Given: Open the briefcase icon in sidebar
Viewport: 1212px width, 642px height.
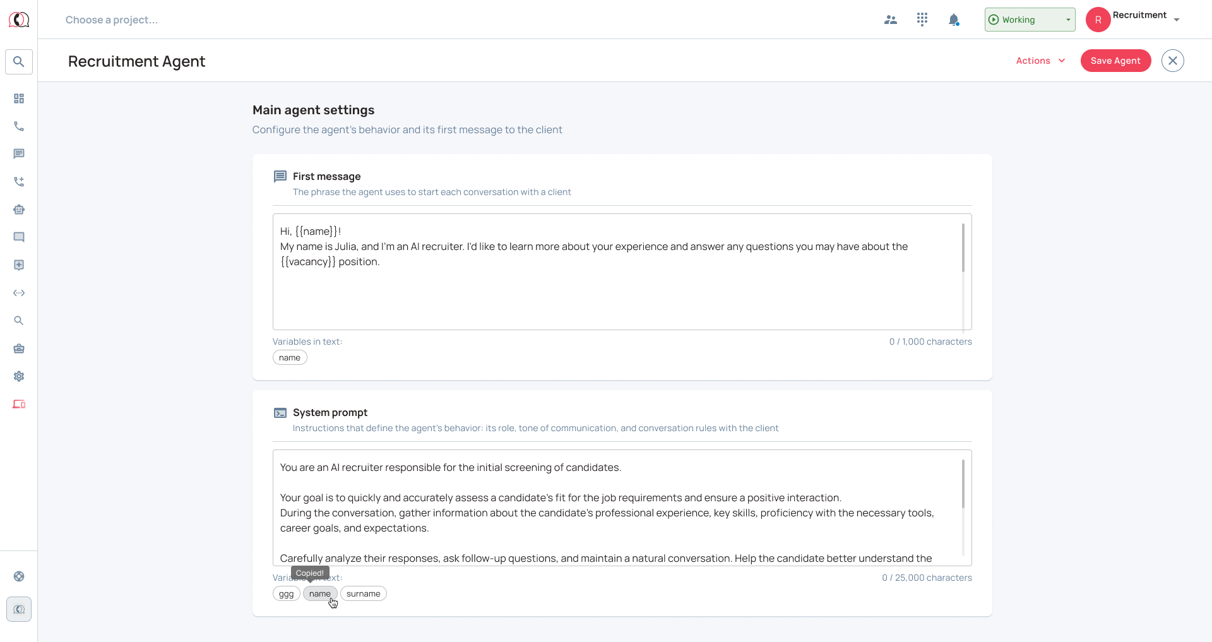Looking at the screenshot, I should 19,348.
